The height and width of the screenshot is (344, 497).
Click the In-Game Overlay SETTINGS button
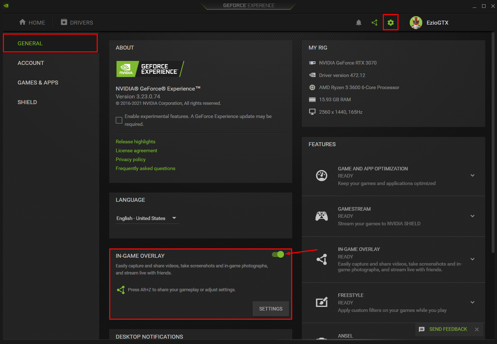coord(271,309)
